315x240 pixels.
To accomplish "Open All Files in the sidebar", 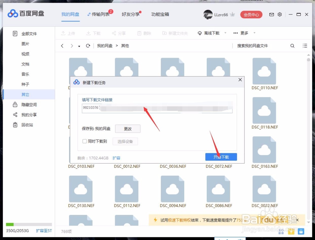I will 25,33.
